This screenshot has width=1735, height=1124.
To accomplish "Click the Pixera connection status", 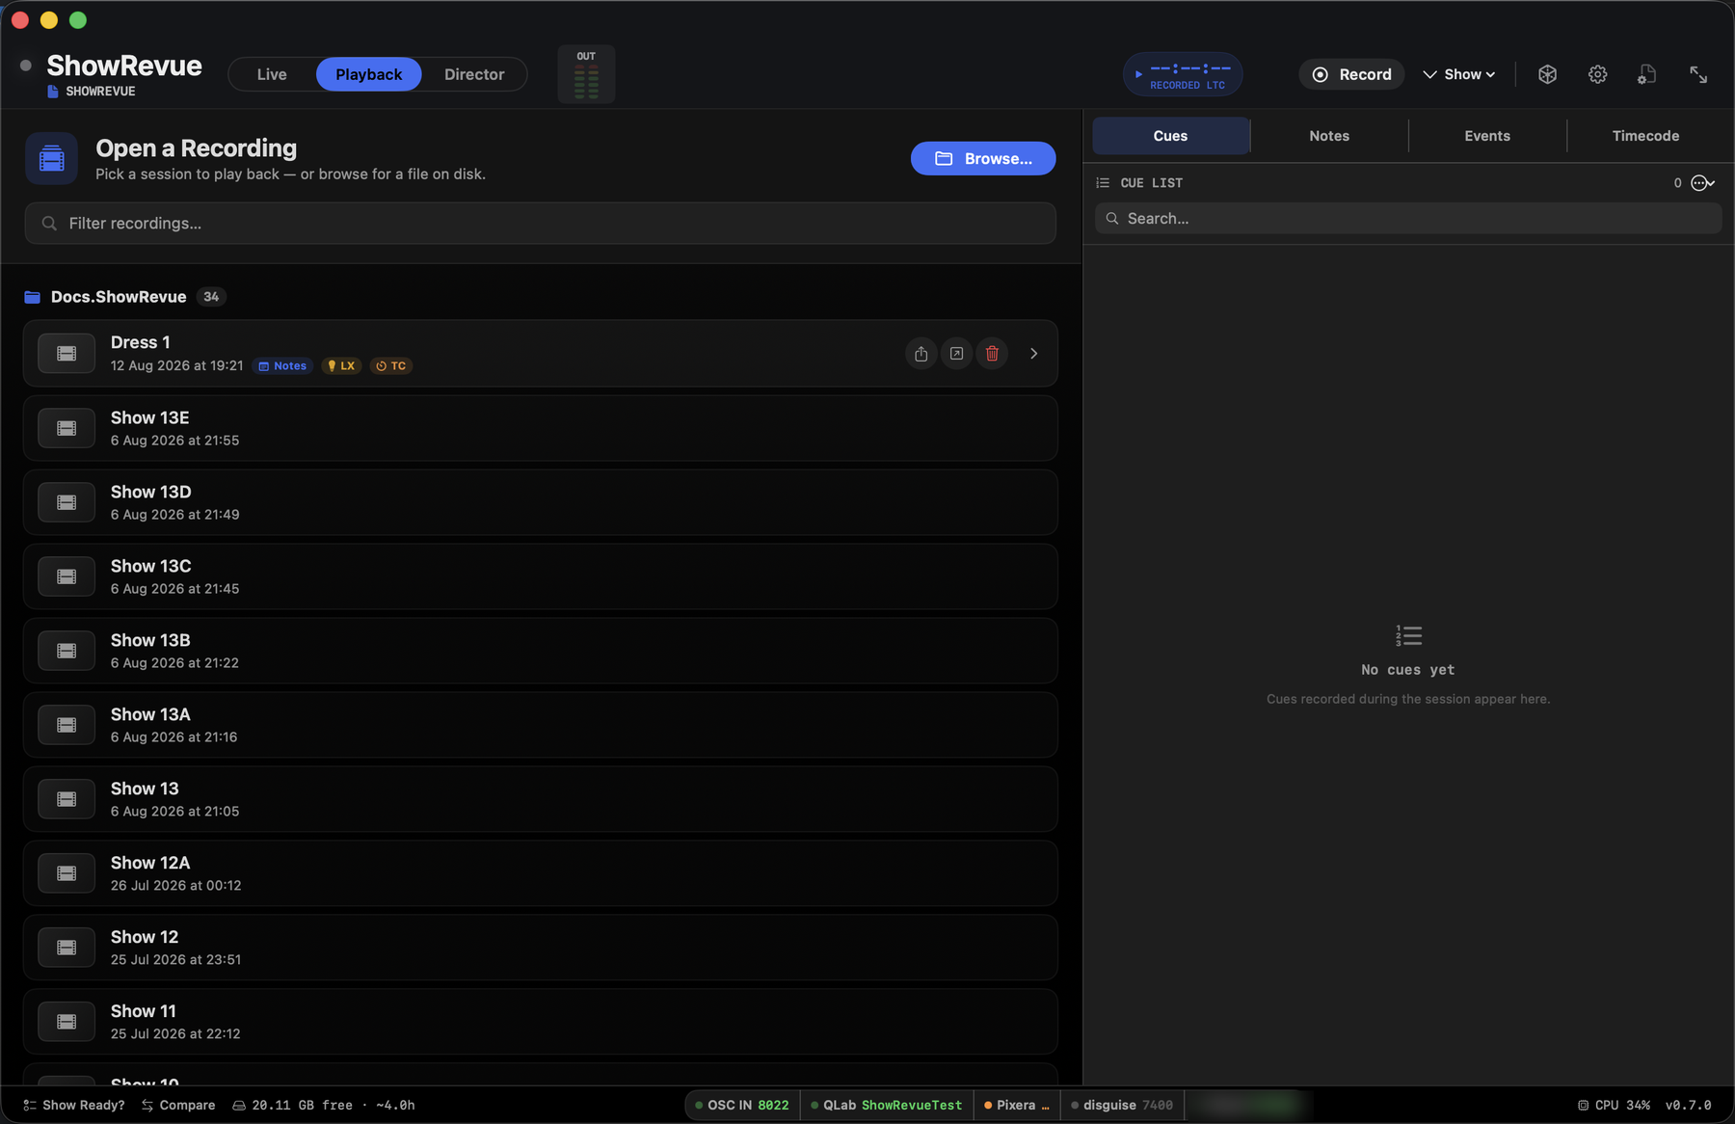I will click(x=1016, y=1105).
